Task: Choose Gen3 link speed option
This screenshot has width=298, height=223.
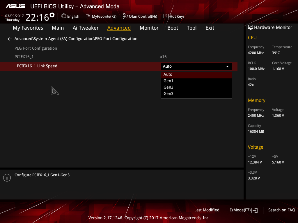Action: pyautogui.click(x=196, y=94)
